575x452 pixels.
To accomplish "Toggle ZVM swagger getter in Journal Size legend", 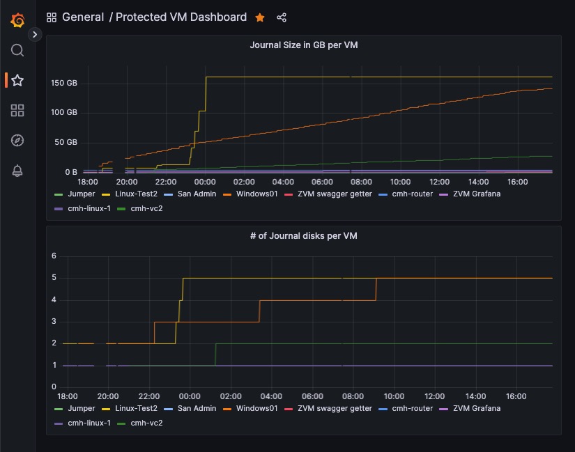I will click(x=335, y=194).
